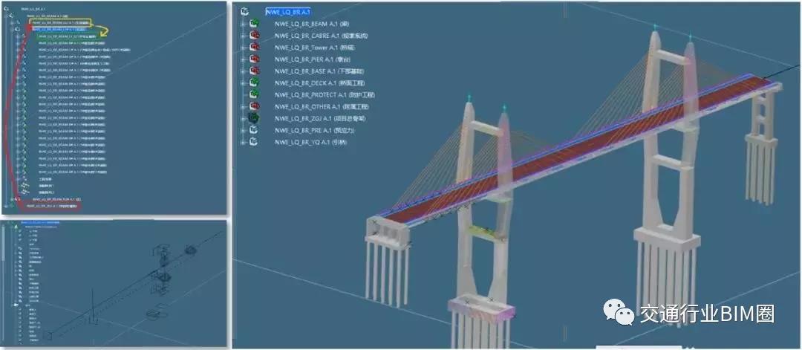Click the Tower product node icon

coord(253,48)
